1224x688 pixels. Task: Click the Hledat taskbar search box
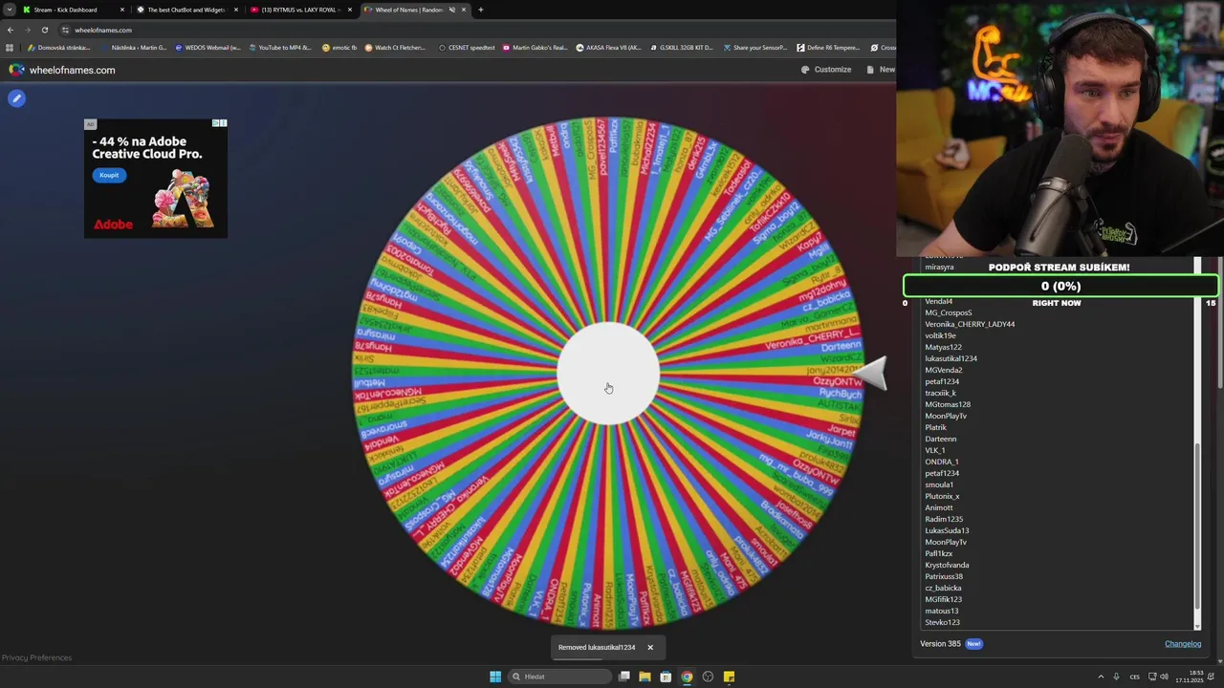coord(560,677)
